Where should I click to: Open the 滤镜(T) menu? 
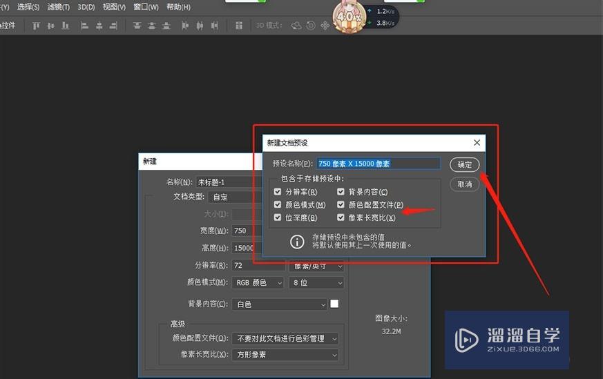point(59,7)
